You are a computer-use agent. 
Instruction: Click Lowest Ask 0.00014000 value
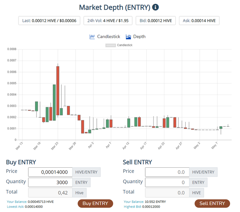point(34,207)
